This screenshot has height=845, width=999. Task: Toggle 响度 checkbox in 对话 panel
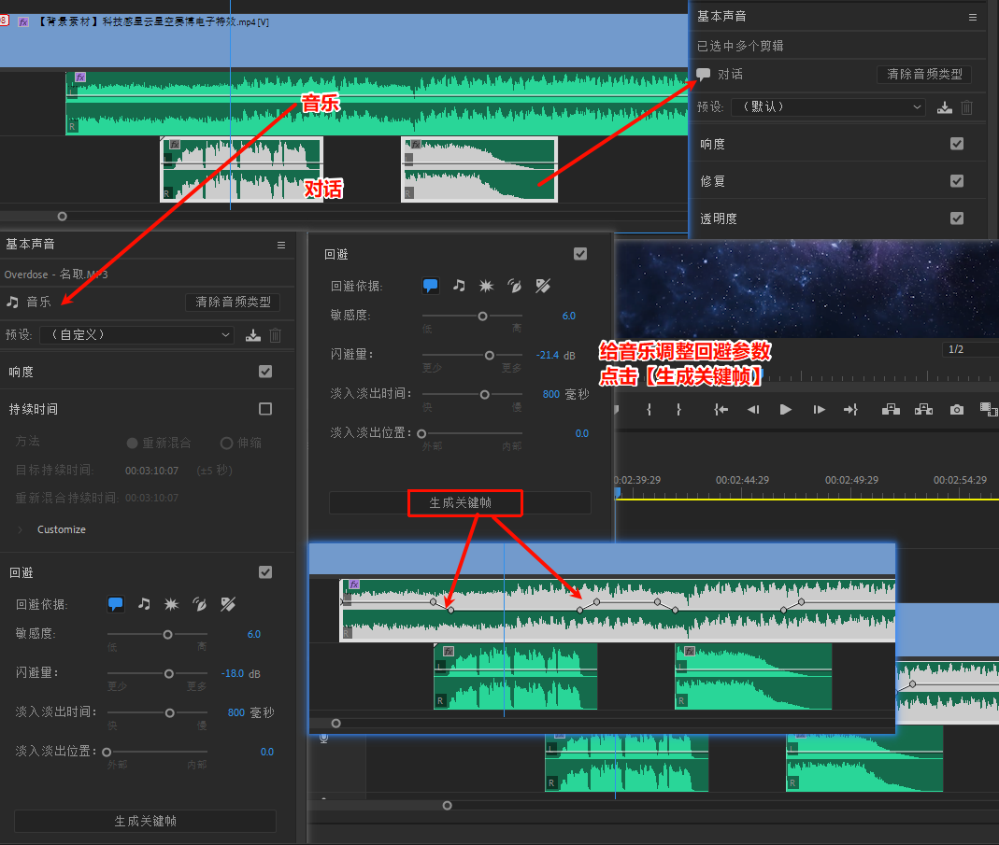[x=956, y=144]
